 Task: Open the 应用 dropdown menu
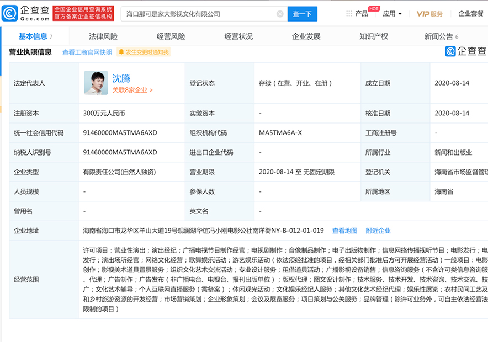click(390, 14)
